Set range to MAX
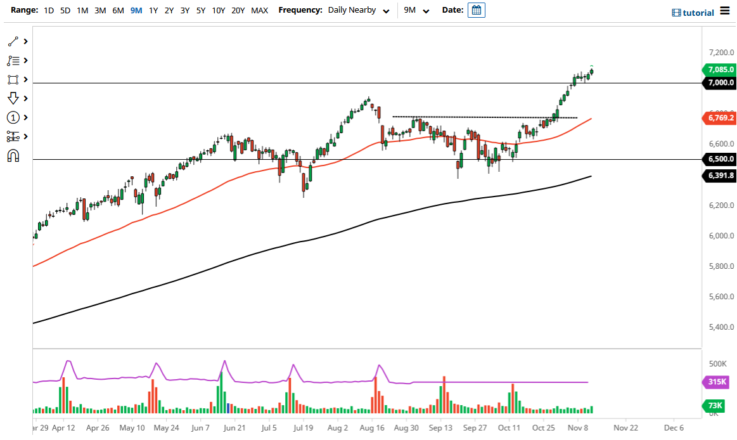The image size is (737, 440). coord(259,10)
